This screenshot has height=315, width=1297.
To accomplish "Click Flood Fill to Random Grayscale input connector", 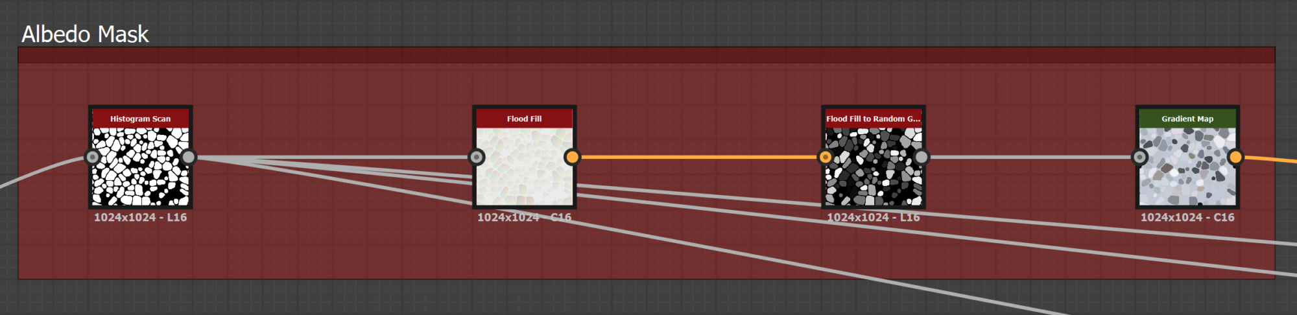I will (826, 157).
